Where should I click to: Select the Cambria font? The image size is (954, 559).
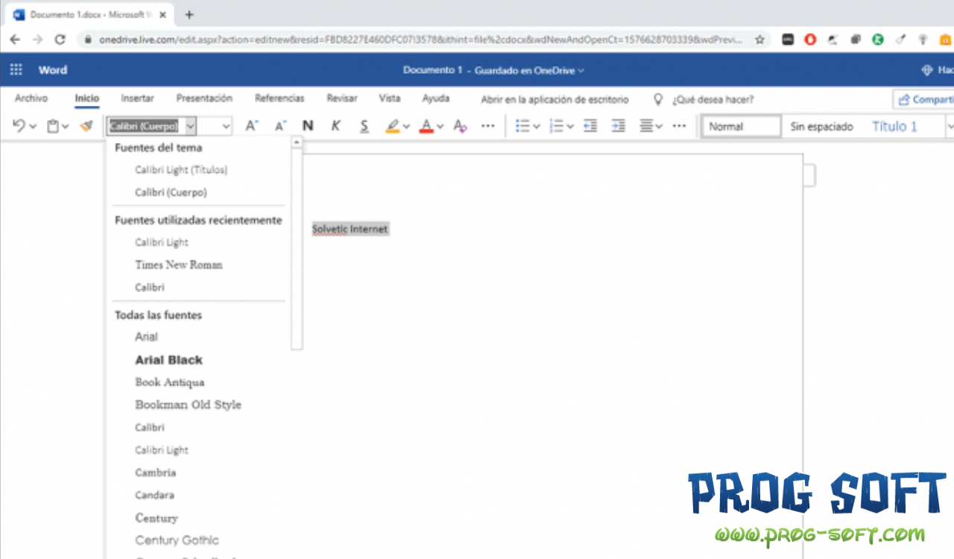156,473
